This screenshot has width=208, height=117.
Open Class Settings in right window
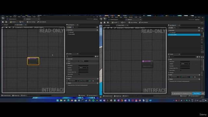133,22
